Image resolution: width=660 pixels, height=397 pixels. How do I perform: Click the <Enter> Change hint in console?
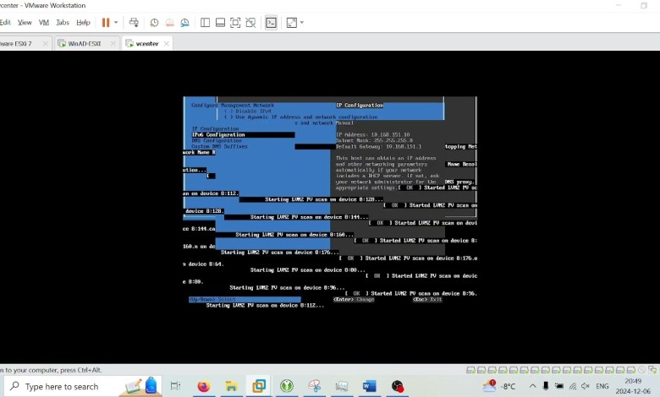pos(354,300)
